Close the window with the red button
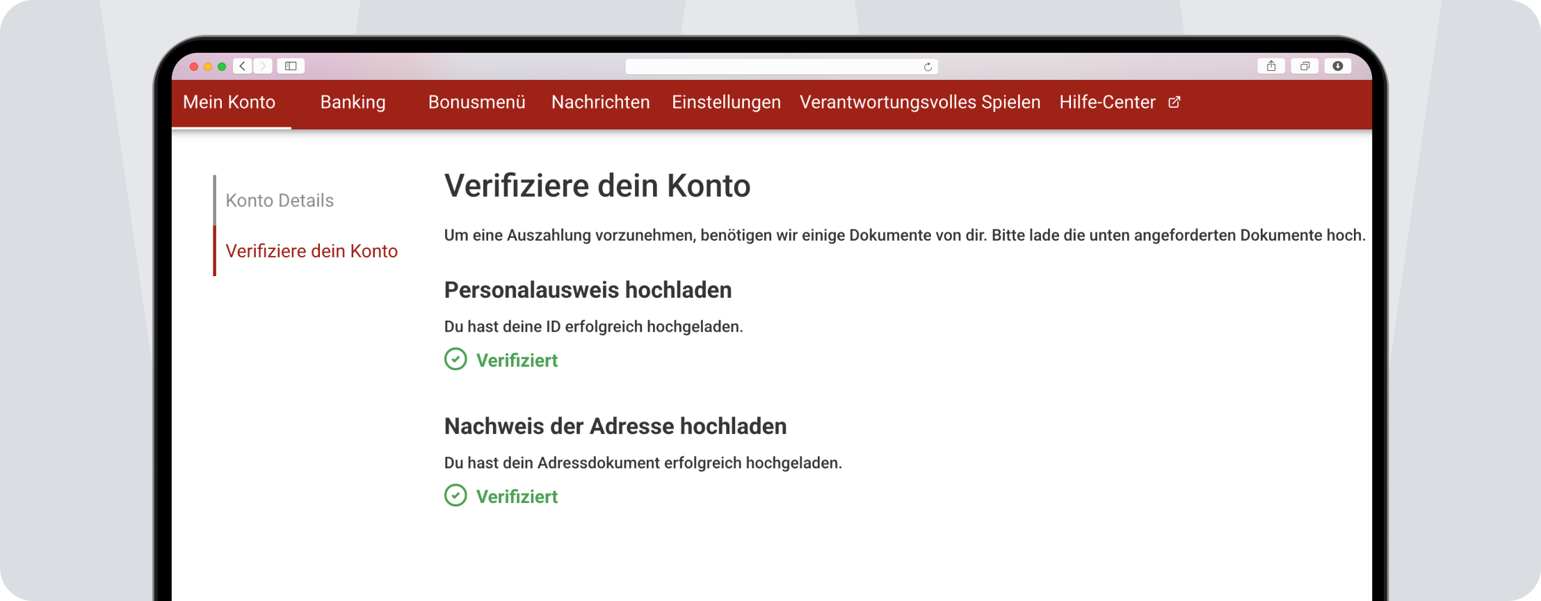Image resolution: width=1541 pixels, height=601 pixels. click(194, 67)
